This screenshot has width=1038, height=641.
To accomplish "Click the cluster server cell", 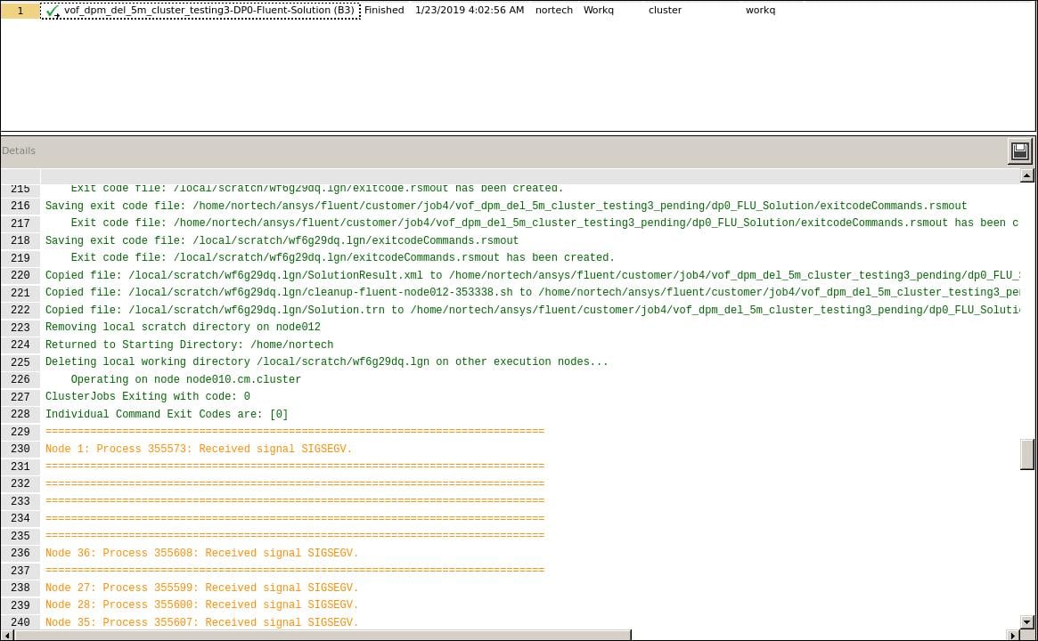I will [x=665, y=10].
